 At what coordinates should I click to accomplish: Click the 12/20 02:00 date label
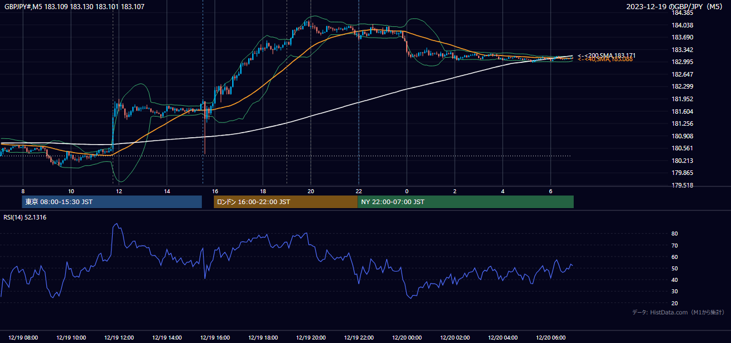[x=455, y=338]
